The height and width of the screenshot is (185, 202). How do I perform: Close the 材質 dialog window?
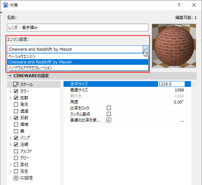[194, 5]
